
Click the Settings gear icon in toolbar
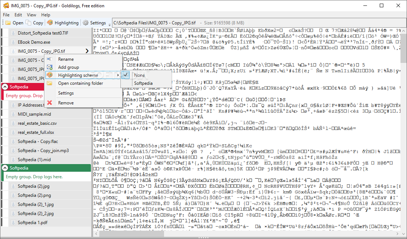85,23
